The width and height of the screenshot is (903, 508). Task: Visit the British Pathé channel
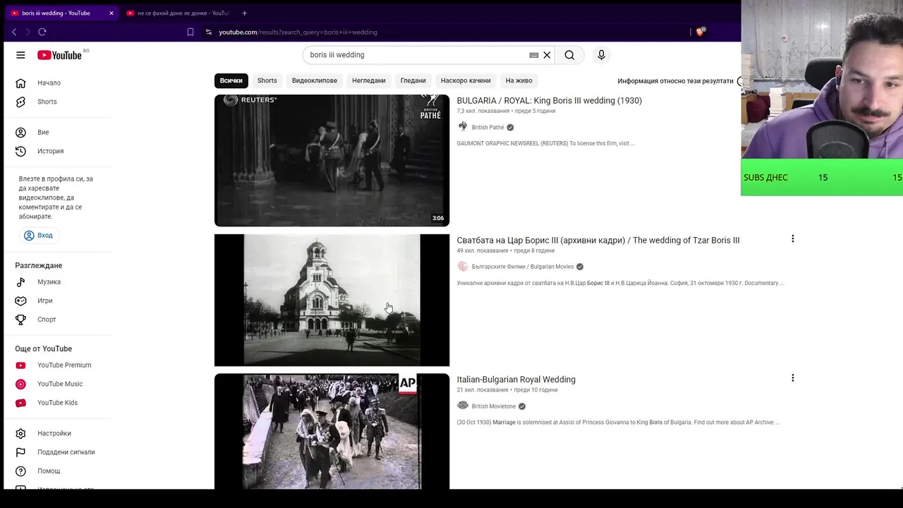tap(488, 128)
